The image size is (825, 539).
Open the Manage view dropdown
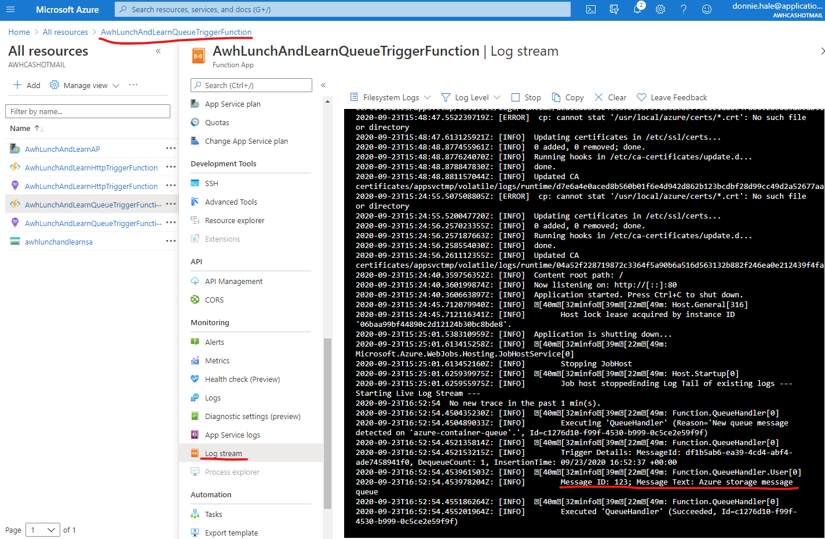(85, 85)
